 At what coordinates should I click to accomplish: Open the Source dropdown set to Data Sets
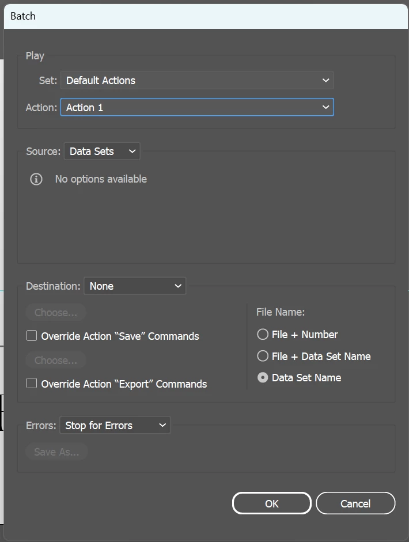pyautogui.click(x=102, y=151)
